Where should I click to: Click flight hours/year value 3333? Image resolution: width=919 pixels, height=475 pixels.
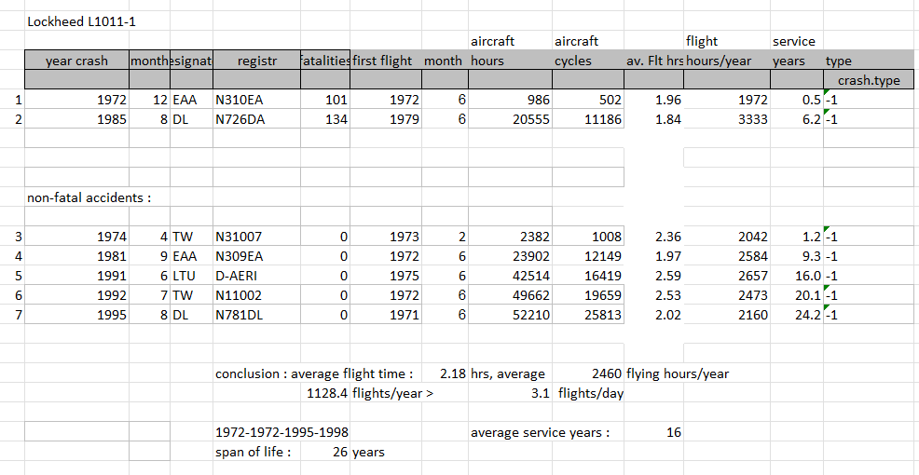click(727, 119)
